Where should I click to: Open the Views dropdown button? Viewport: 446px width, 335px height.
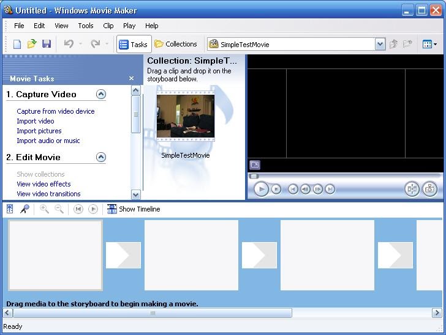[x=429, y=44]
